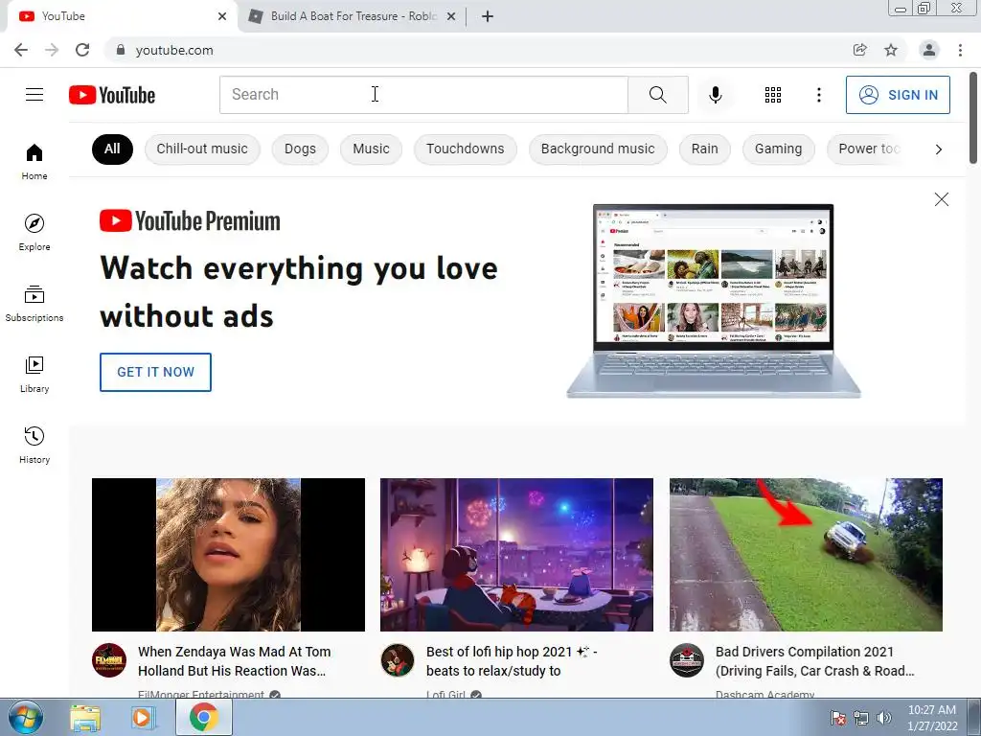
Task: Click the browser forward arrow
Action: 52,50
